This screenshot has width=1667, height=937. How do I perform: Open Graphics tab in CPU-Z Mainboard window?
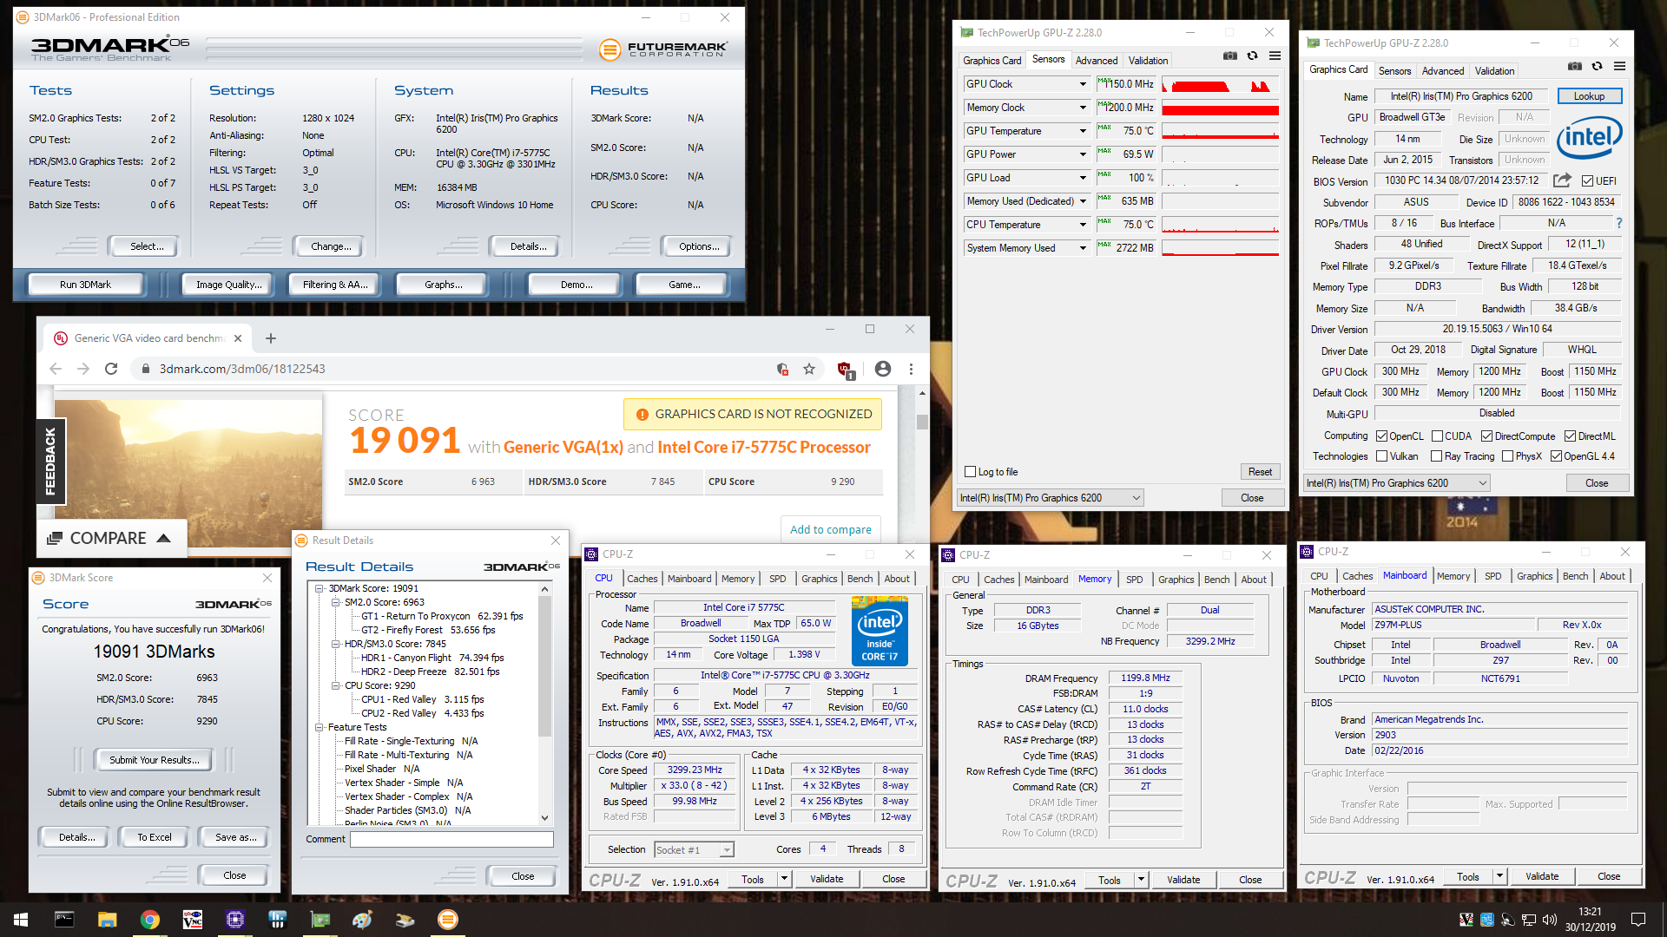[1534, 576]
